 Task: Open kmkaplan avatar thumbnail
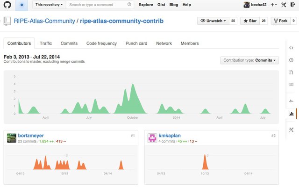pyautogui.click(x=152, y=138)
